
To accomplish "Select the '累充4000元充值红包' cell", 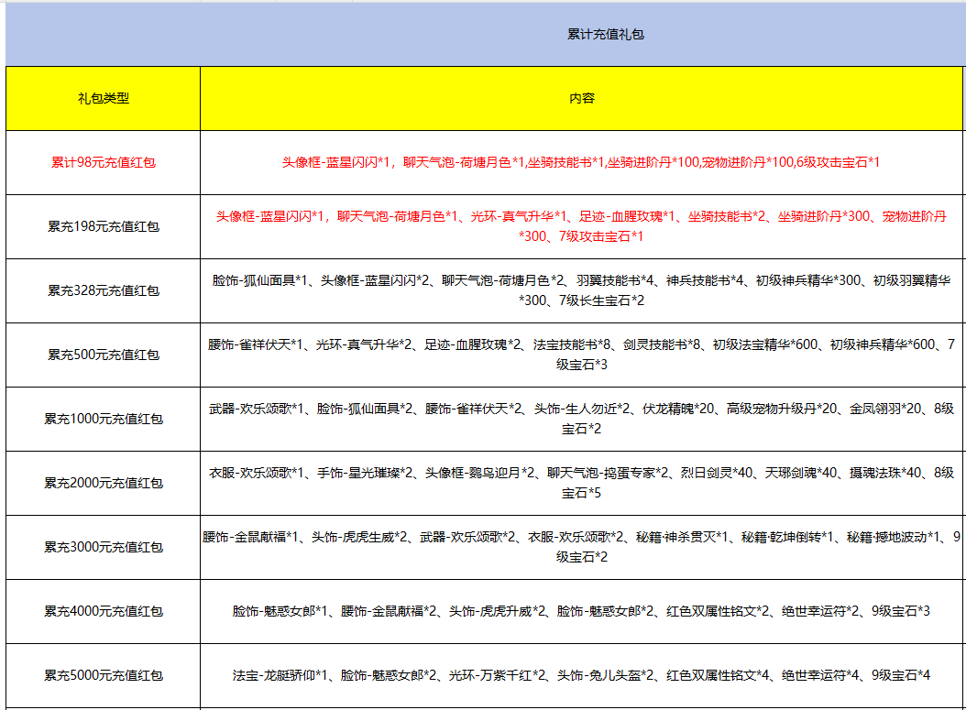I will point(104,611).
